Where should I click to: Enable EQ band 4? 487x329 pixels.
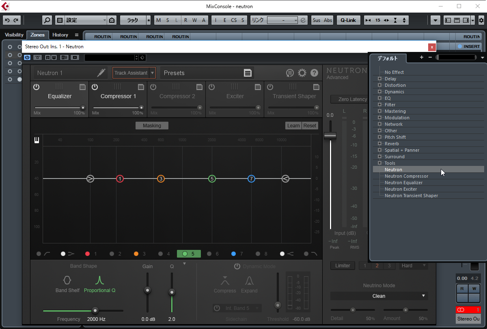pyautogui.click(x=161, y=254)
